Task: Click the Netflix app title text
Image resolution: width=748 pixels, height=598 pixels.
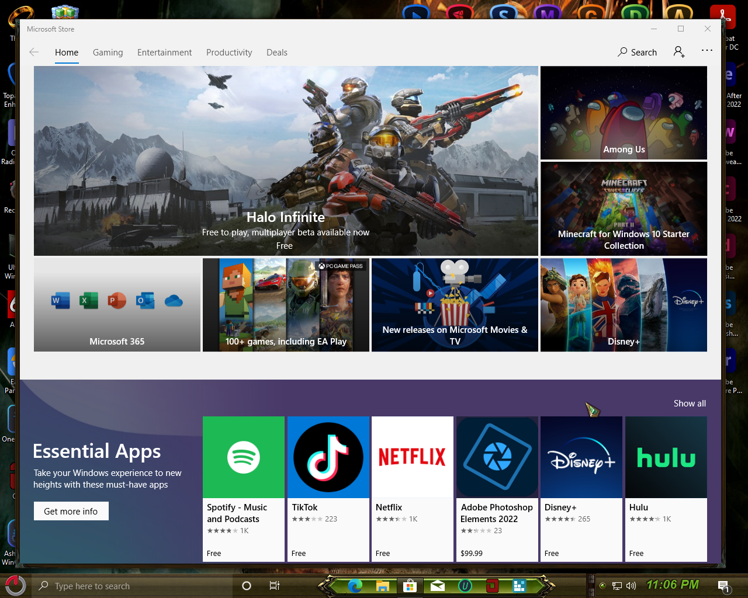Action: [389, 507]
